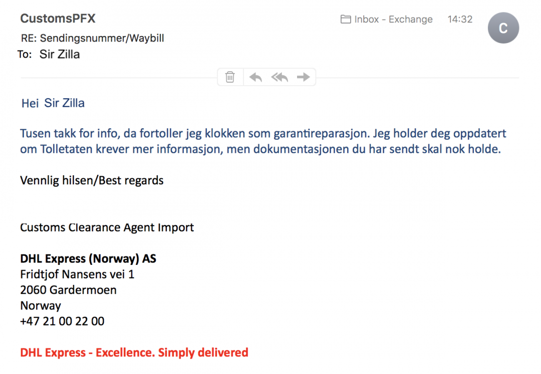Open the sender's round "C" avatar
Viewport: 541px width, 374px height.
[503, 28]
